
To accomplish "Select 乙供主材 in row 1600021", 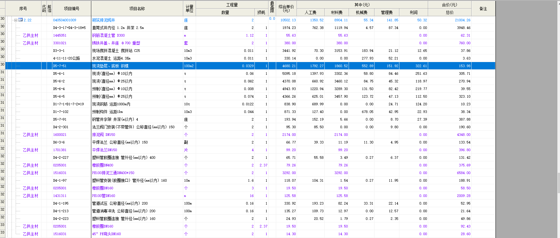I will (x=30, y=135).
